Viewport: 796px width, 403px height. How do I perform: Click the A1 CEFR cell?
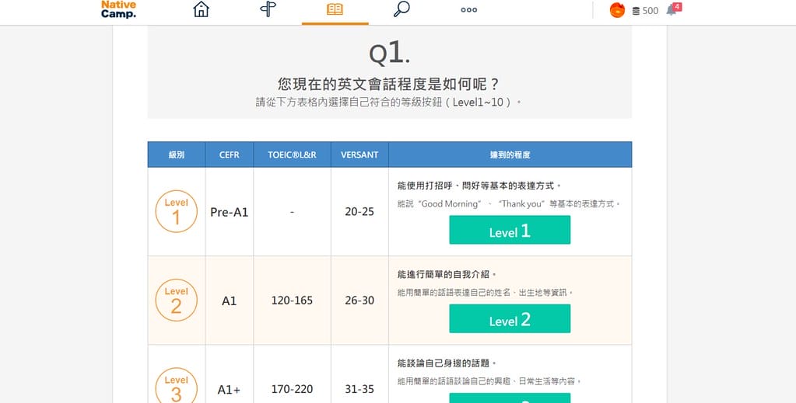click(x=230, y=301)
